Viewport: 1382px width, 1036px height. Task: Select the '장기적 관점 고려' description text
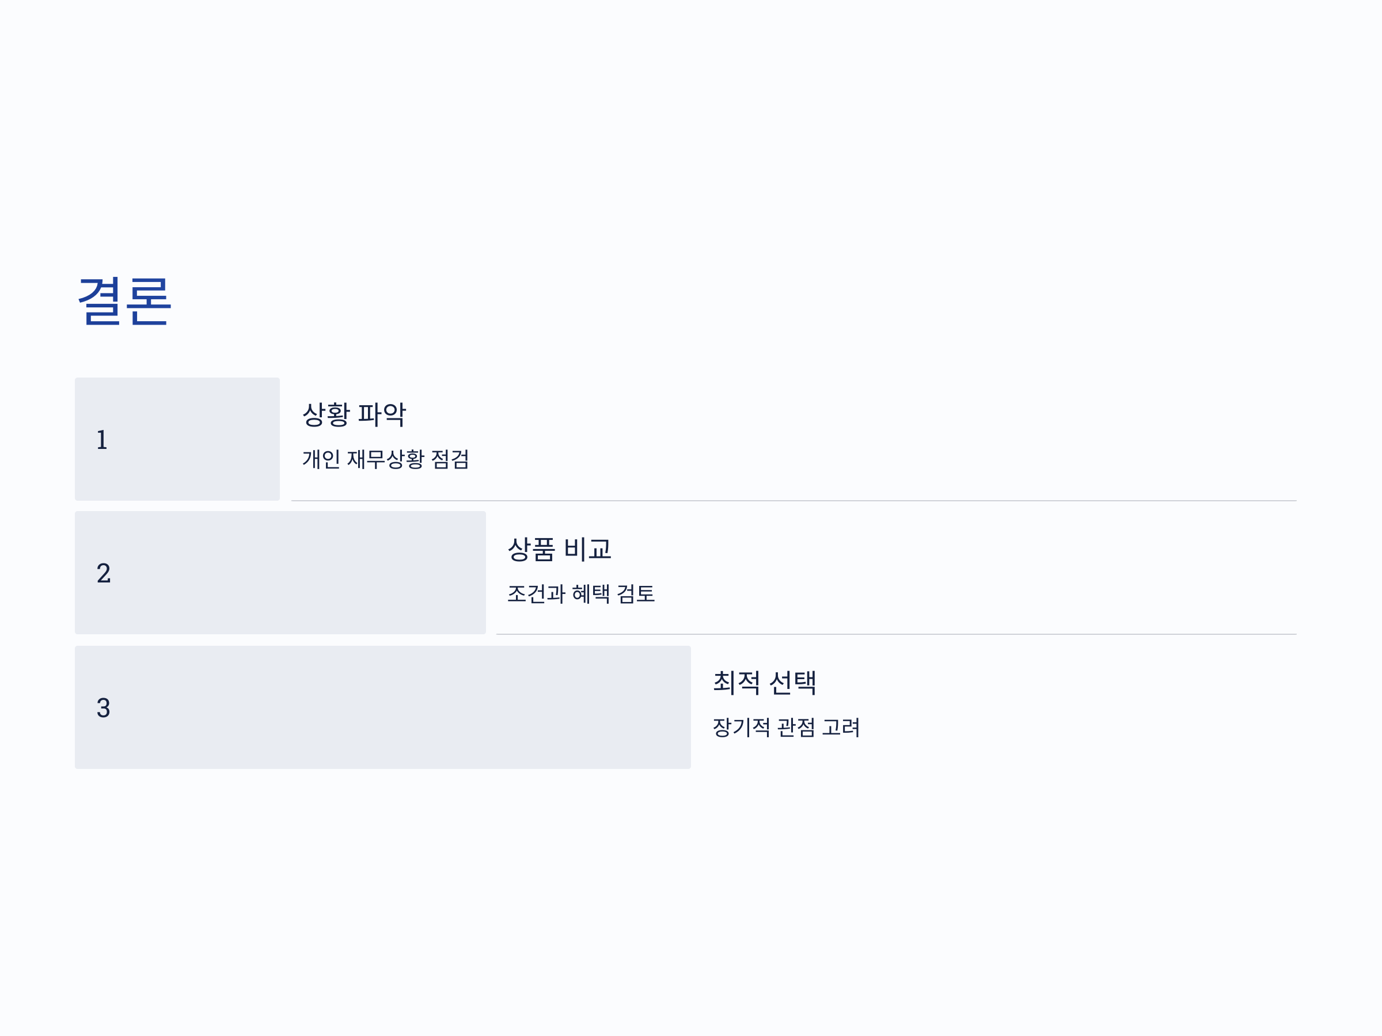click(787, 727)
